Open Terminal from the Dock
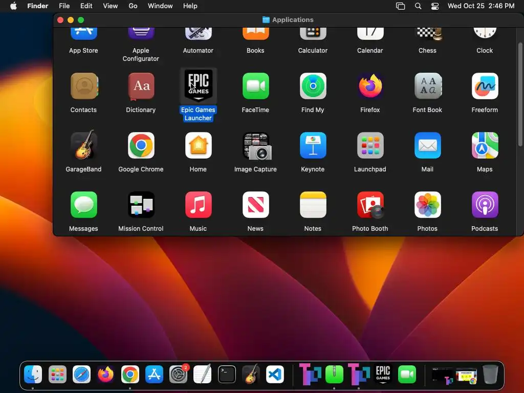This screenshot has width=524, height=393. pos(227,374)
